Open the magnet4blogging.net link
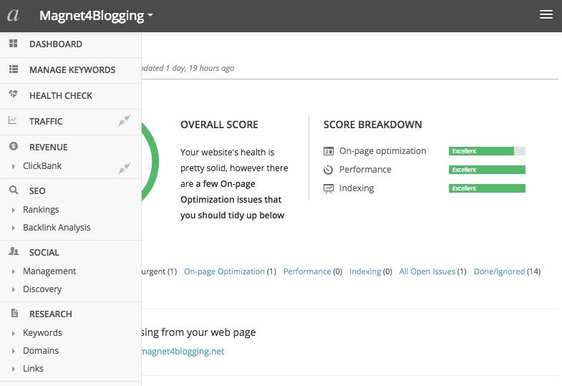This screenshot has height=386, width=562. [x=183, y=352]
